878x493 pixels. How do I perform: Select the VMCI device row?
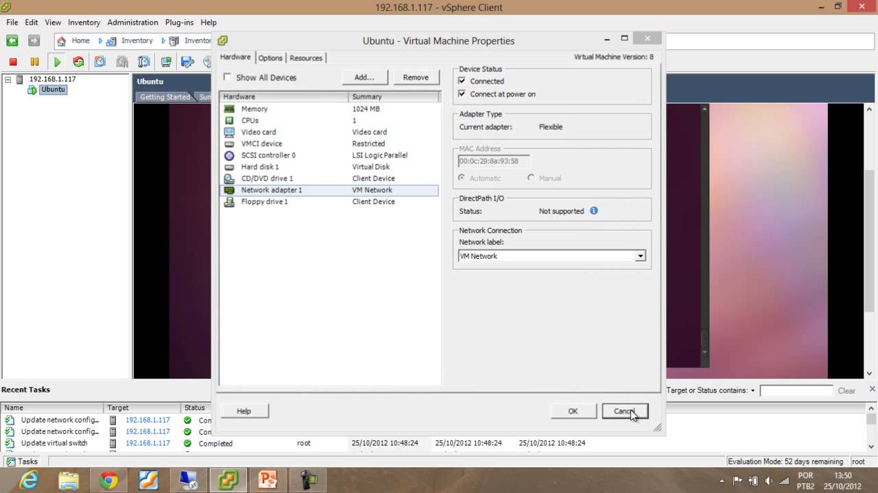329,144
